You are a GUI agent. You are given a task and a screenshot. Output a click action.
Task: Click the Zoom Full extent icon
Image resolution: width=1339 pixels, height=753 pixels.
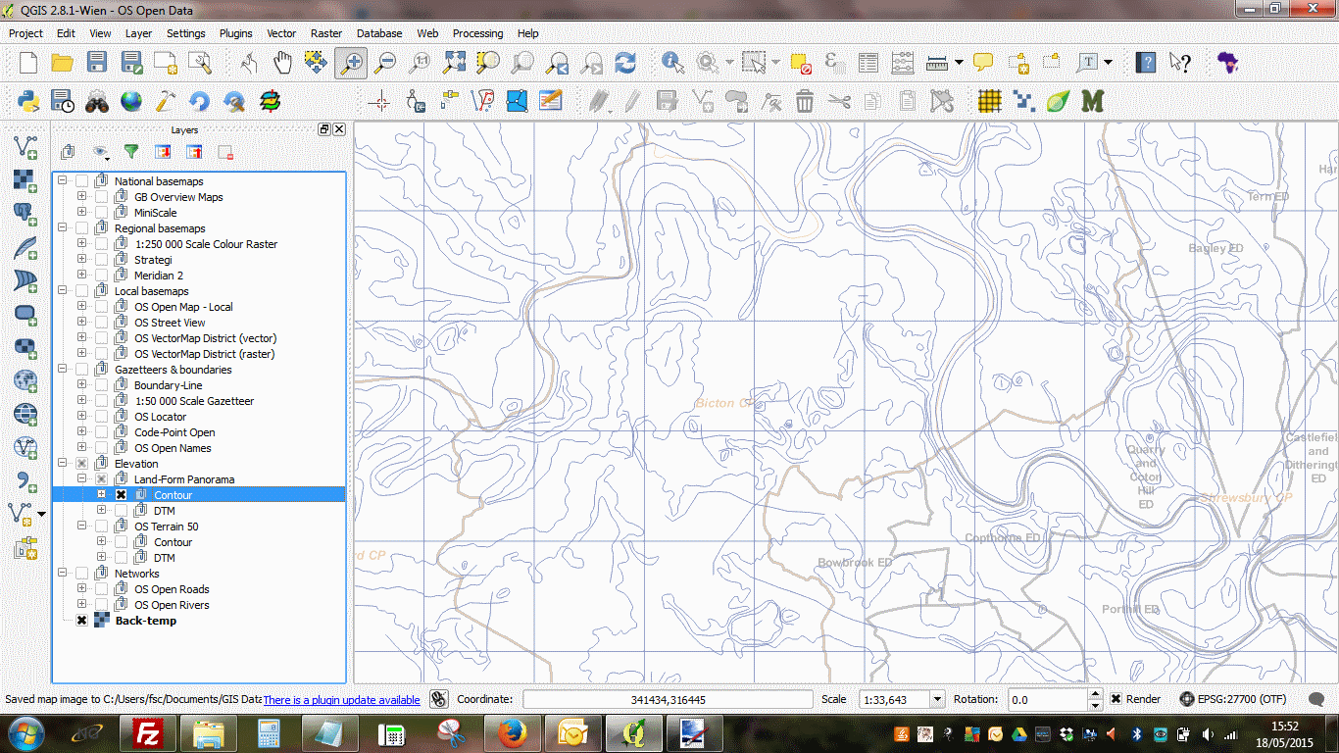pos(455,63)
